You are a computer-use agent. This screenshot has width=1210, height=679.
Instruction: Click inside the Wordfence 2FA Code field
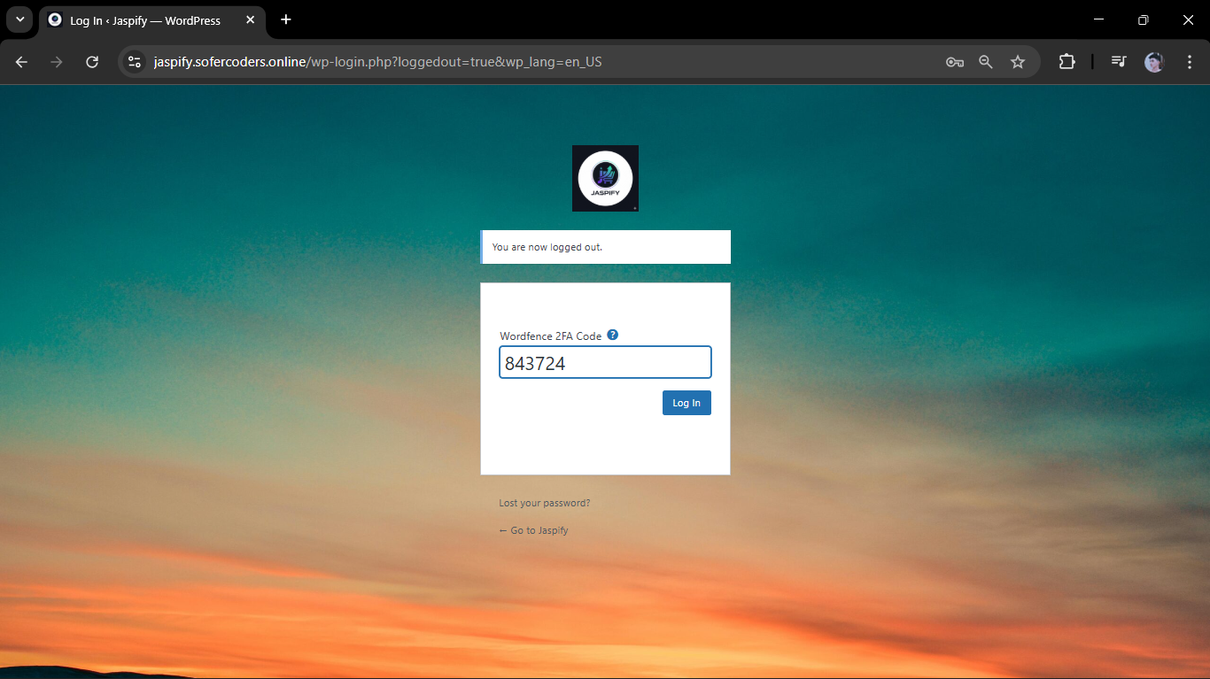coord(605,362)
